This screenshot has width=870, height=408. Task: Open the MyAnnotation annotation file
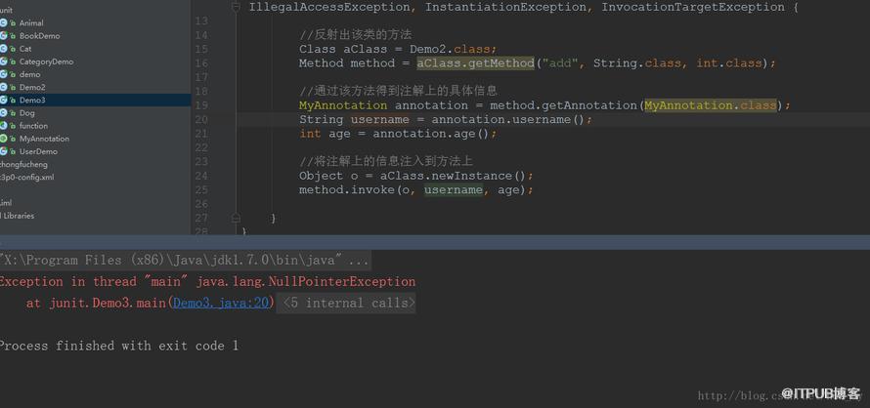[44, 139]
